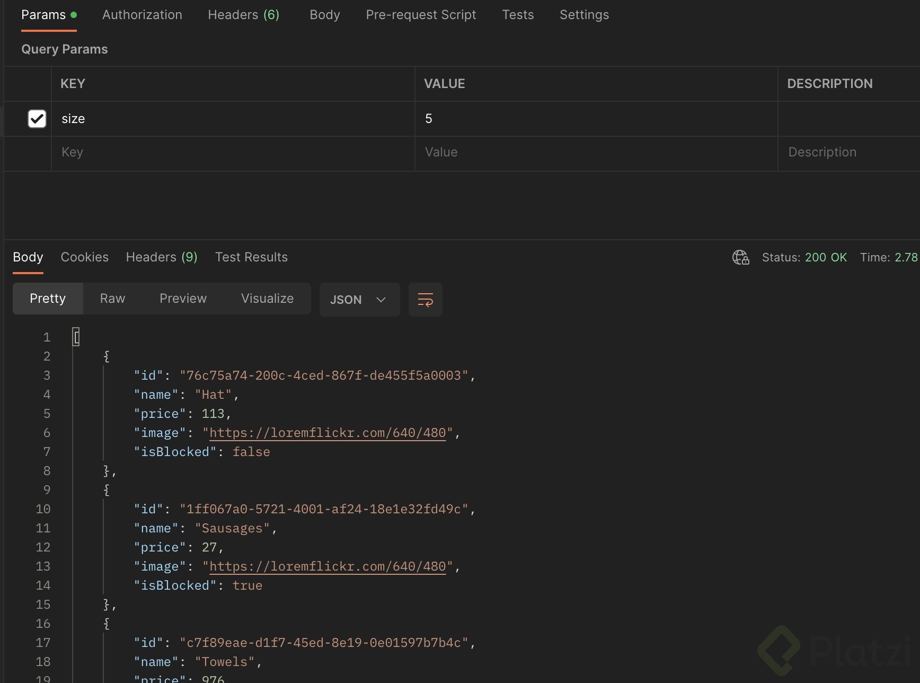Open the Settings tab

coord(584,15)
